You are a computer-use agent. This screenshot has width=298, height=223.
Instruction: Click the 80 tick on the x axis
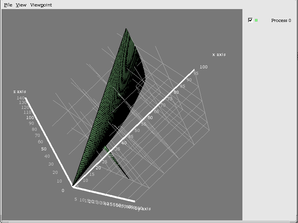[x=176, y=92]
